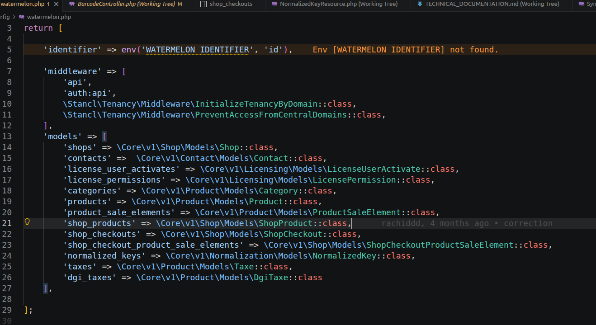Close the watermelon.php tab
Viewport: 596px width, 325px height.
(56, 4)
